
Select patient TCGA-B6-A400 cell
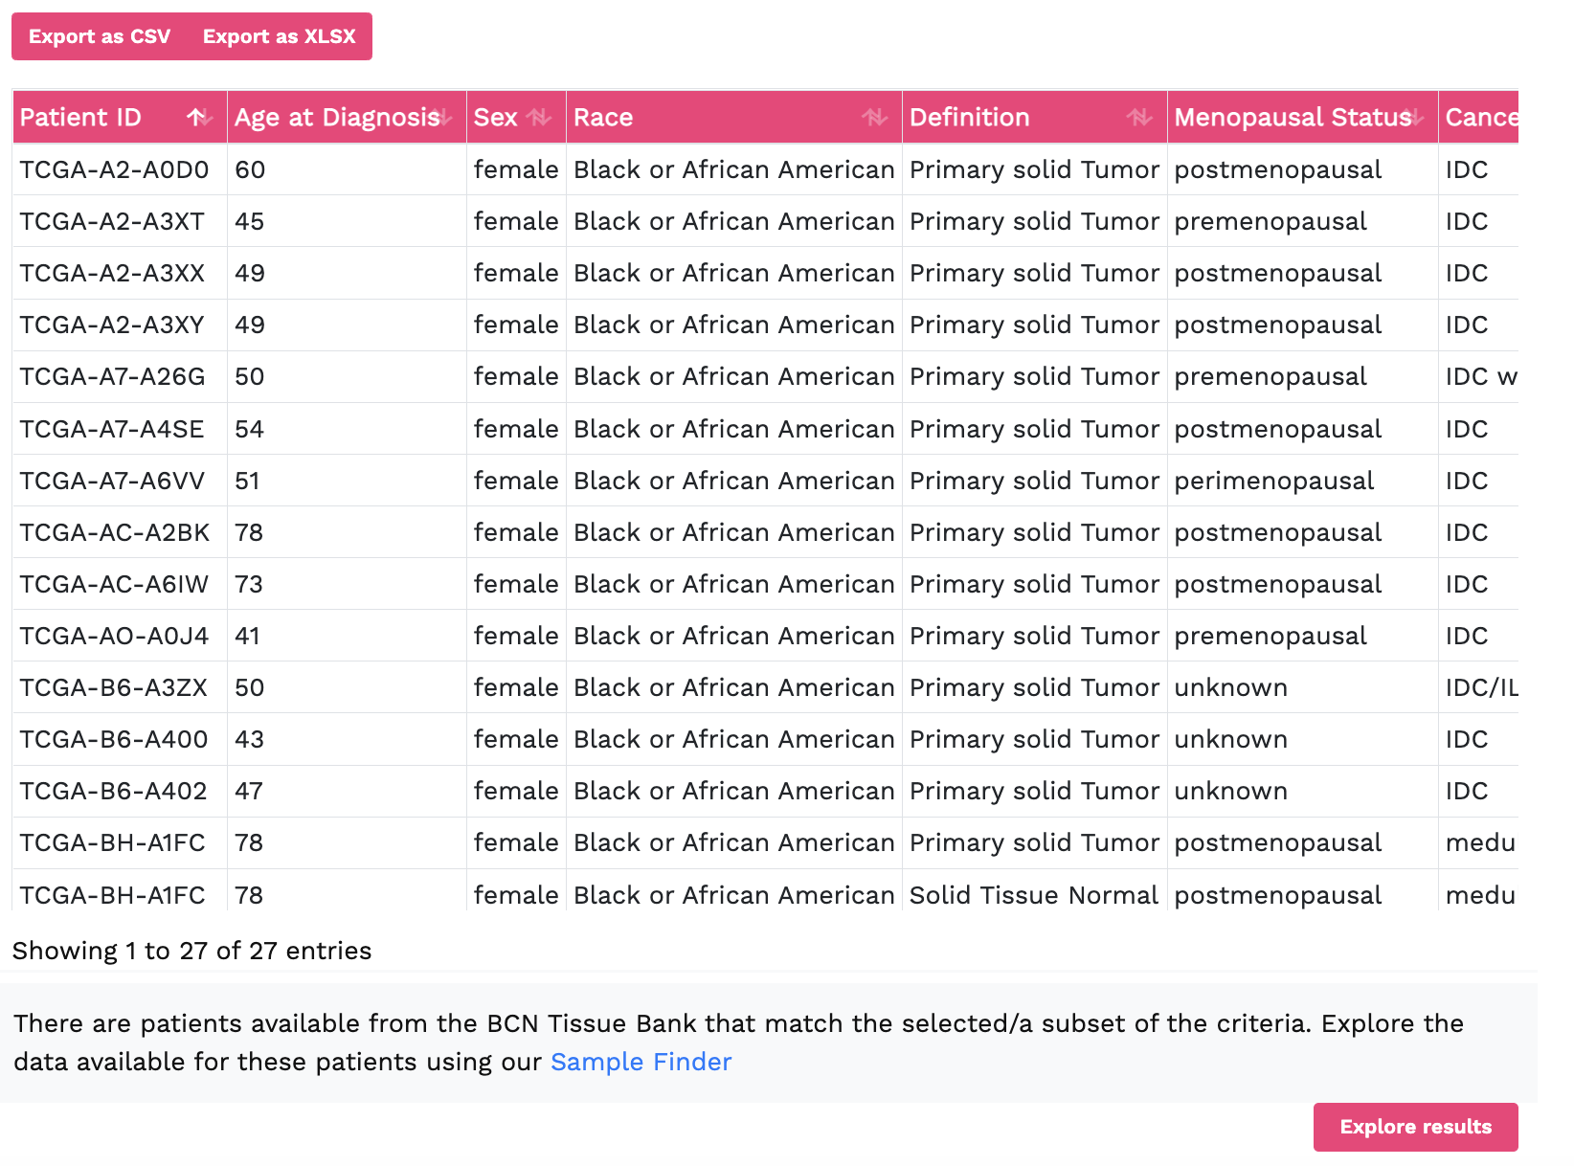click(120, 739)
